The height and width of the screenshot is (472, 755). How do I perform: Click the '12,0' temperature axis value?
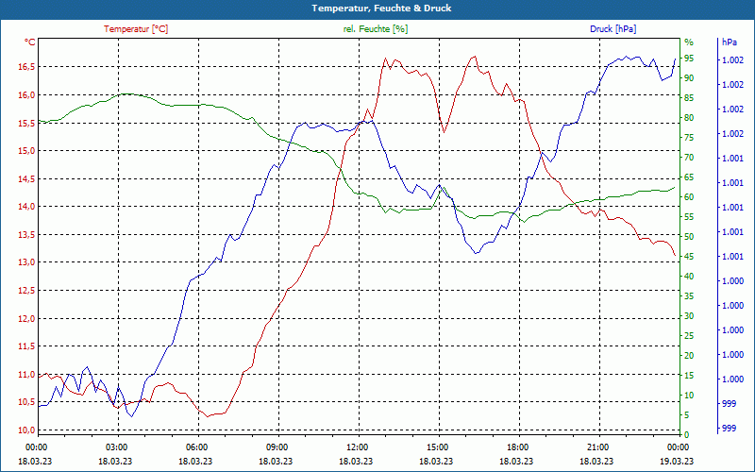tap(26, 319)
